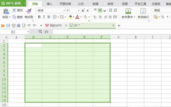171x107 pixels.
Task: Apply red font color
Action: (x=77, y=17)
